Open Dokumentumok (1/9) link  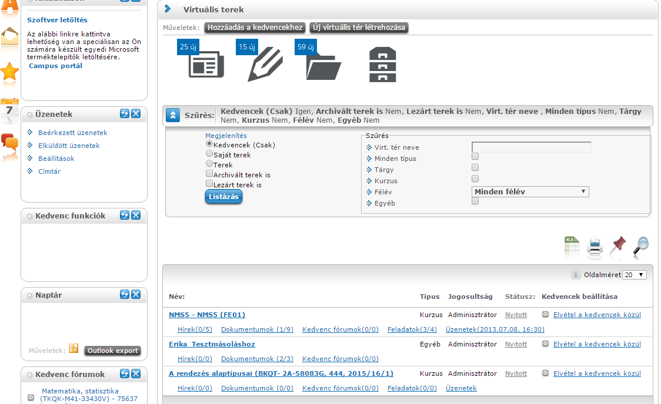[x=257, y=329]
